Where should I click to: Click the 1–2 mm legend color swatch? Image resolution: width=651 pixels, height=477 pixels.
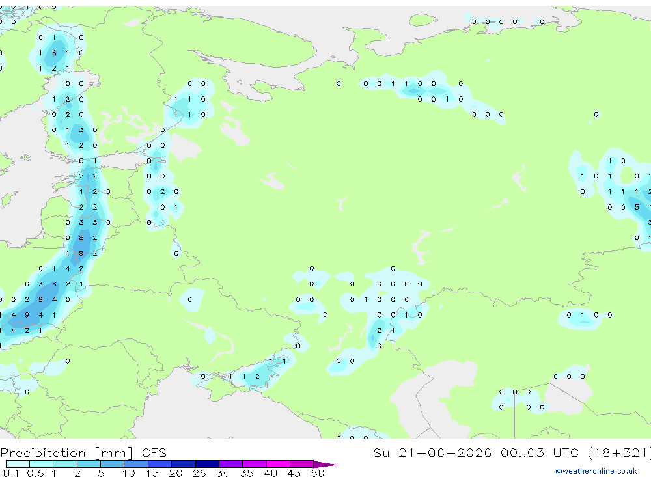point(64,464)
